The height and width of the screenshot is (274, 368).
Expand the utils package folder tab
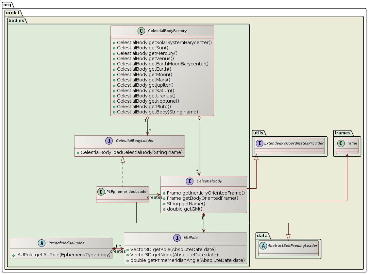(258, 133)
